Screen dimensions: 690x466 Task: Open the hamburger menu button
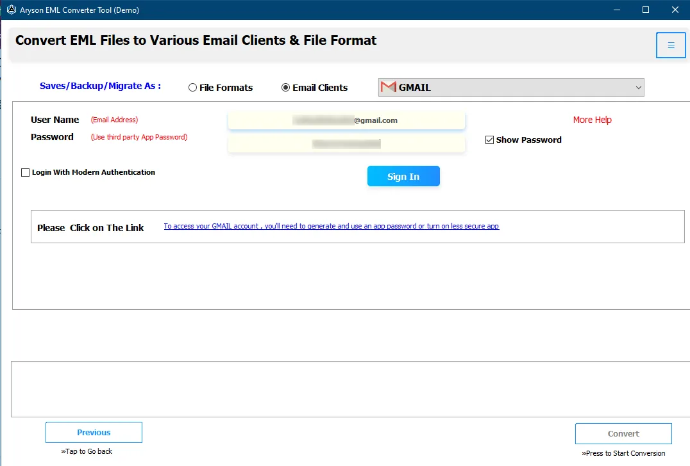(671, 45)
